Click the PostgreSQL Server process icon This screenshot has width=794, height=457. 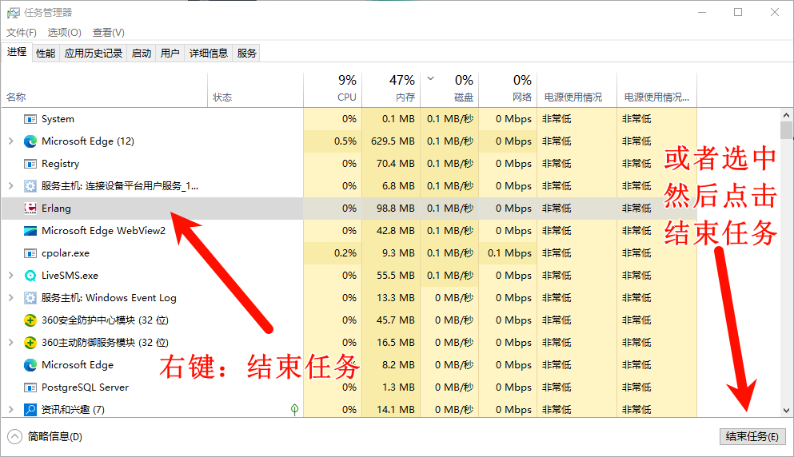(30, 387)
